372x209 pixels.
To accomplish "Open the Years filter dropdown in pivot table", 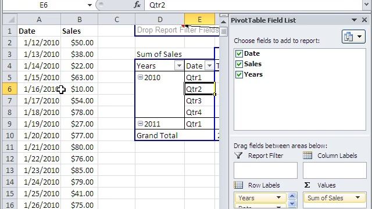I will point(179,66).
